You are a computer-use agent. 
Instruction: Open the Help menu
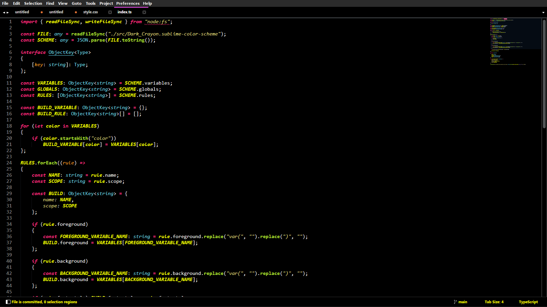click(x=147, y=3)
